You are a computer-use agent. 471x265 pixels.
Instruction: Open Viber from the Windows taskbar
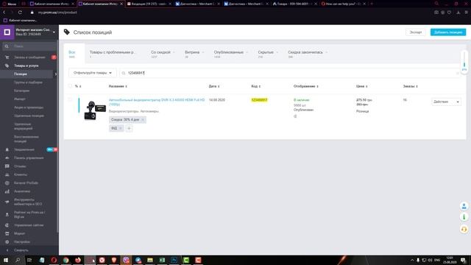[126, 260]
